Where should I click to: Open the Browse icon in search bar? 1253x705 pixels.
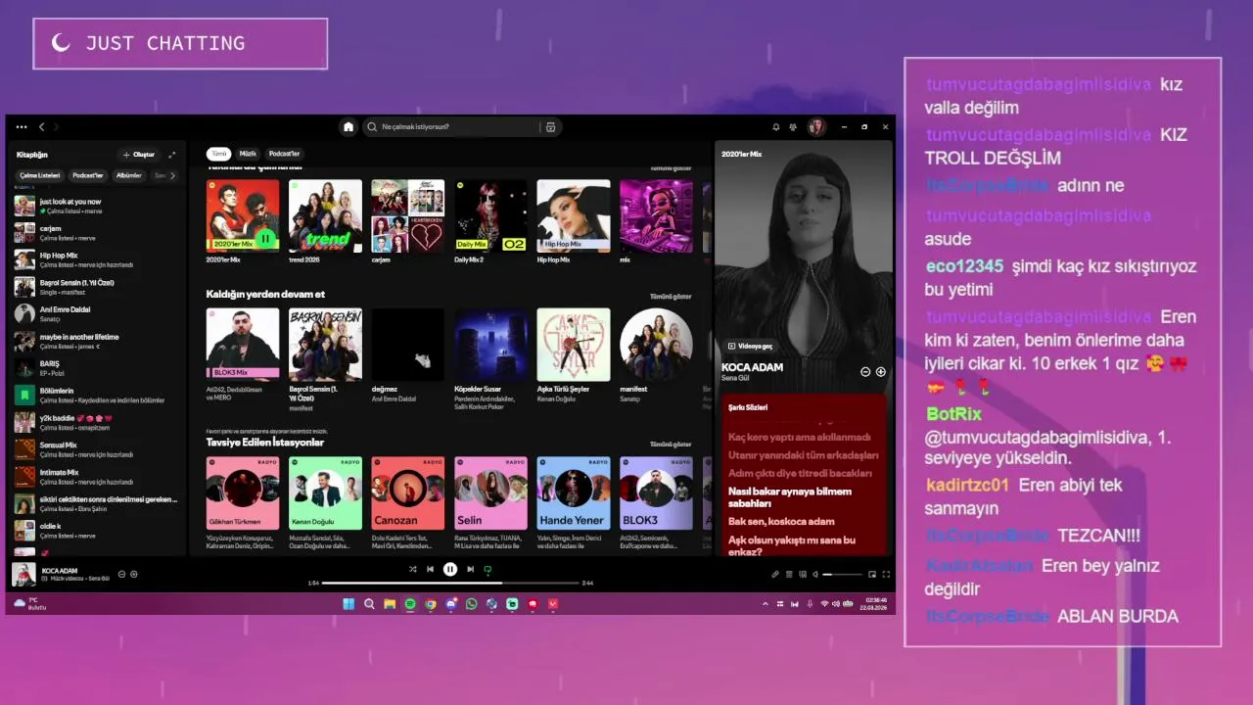point(550,126)
